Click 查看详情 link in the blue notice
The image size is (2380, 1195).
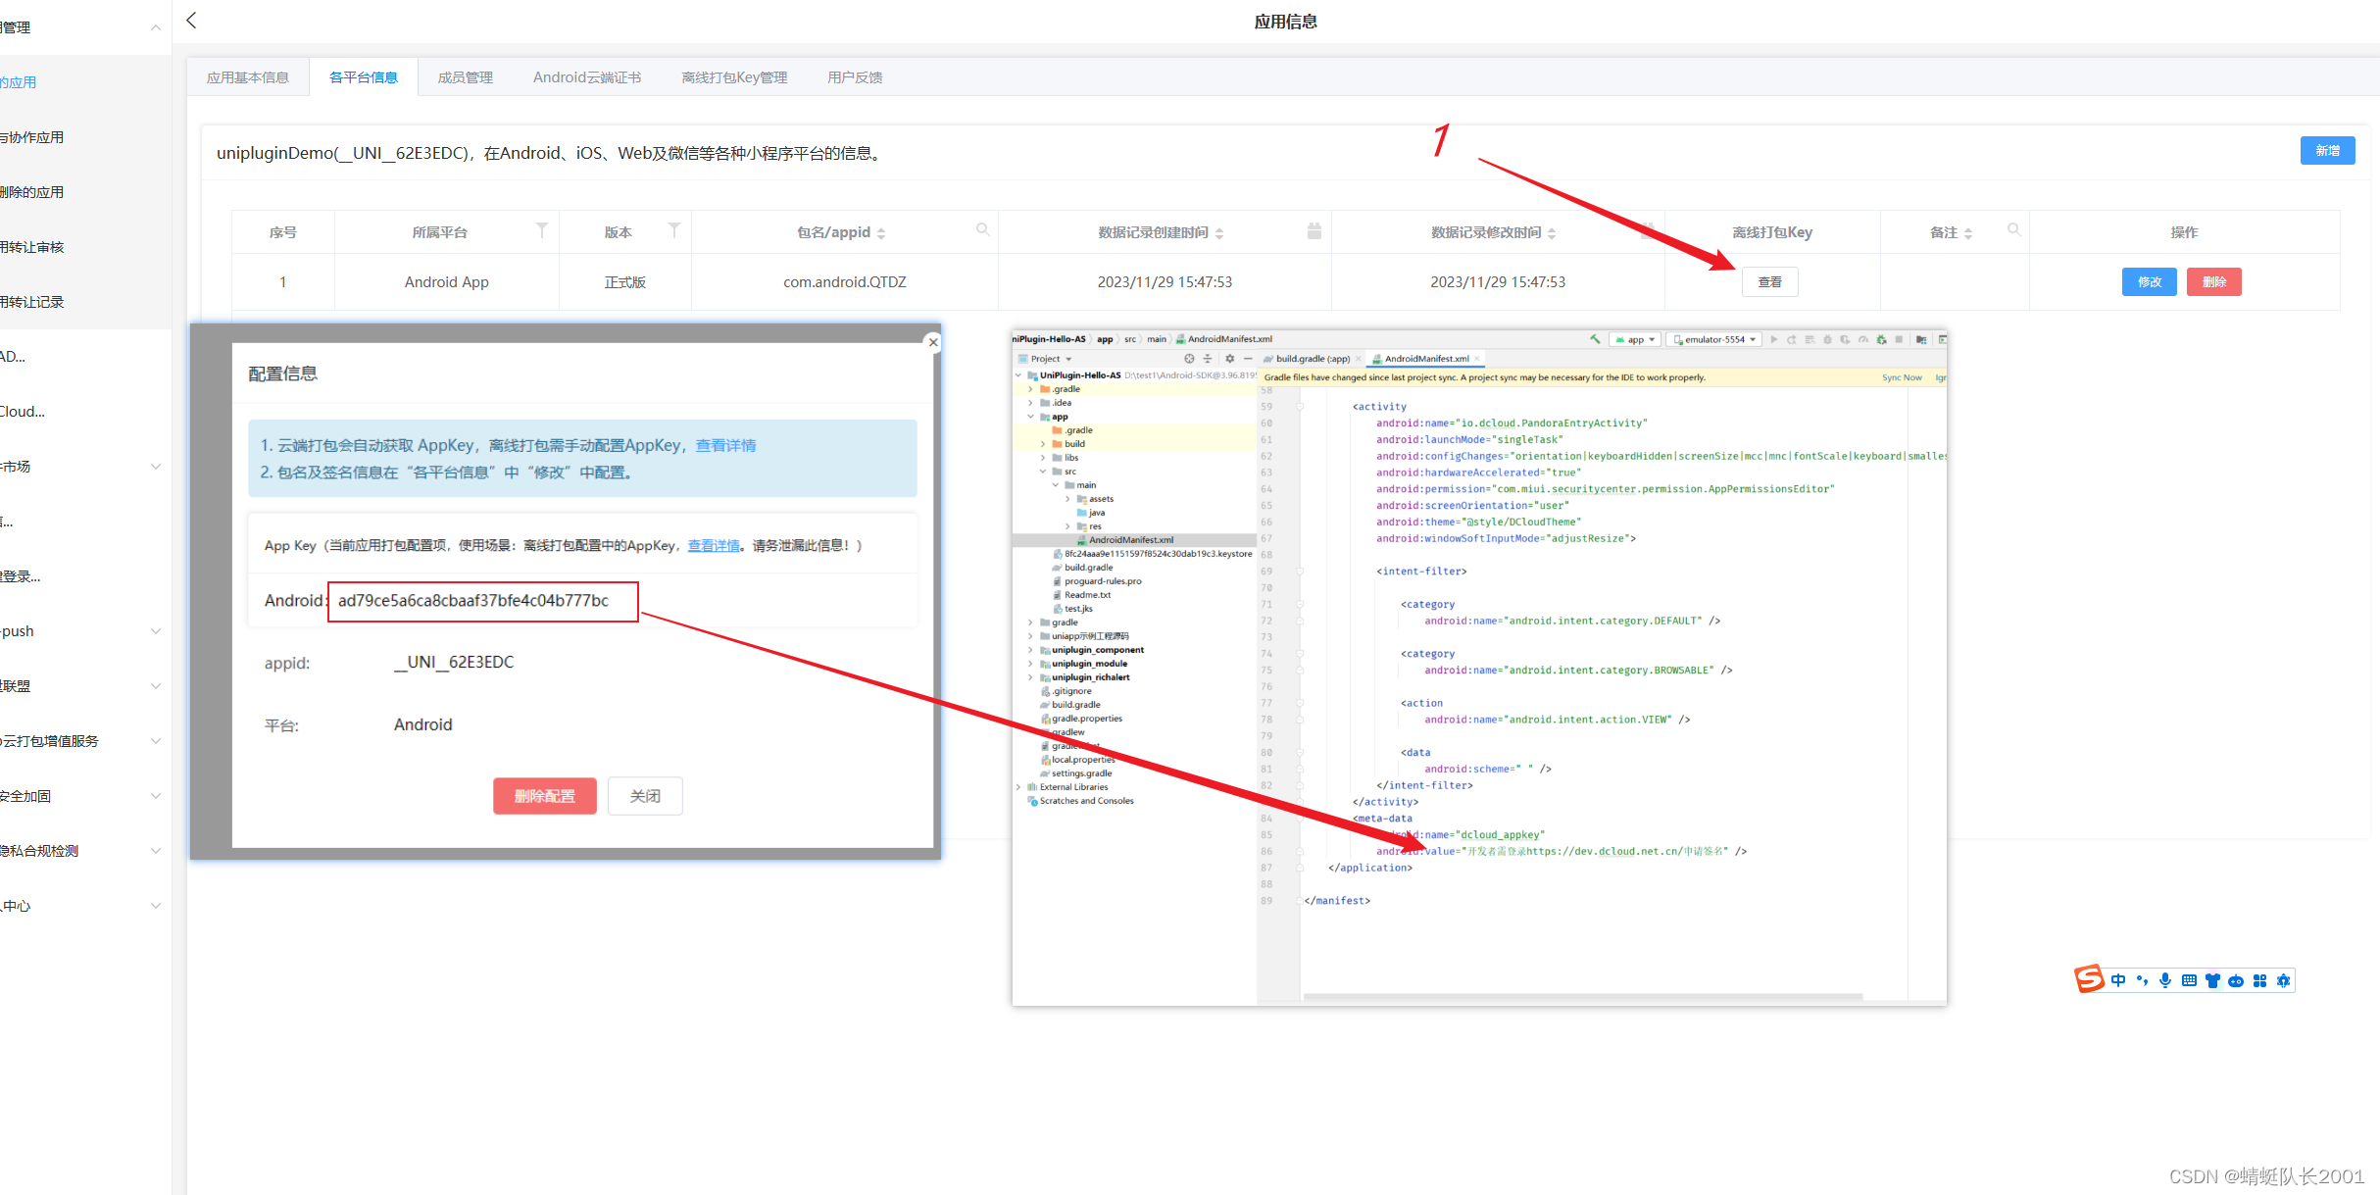tap(725, 446)
